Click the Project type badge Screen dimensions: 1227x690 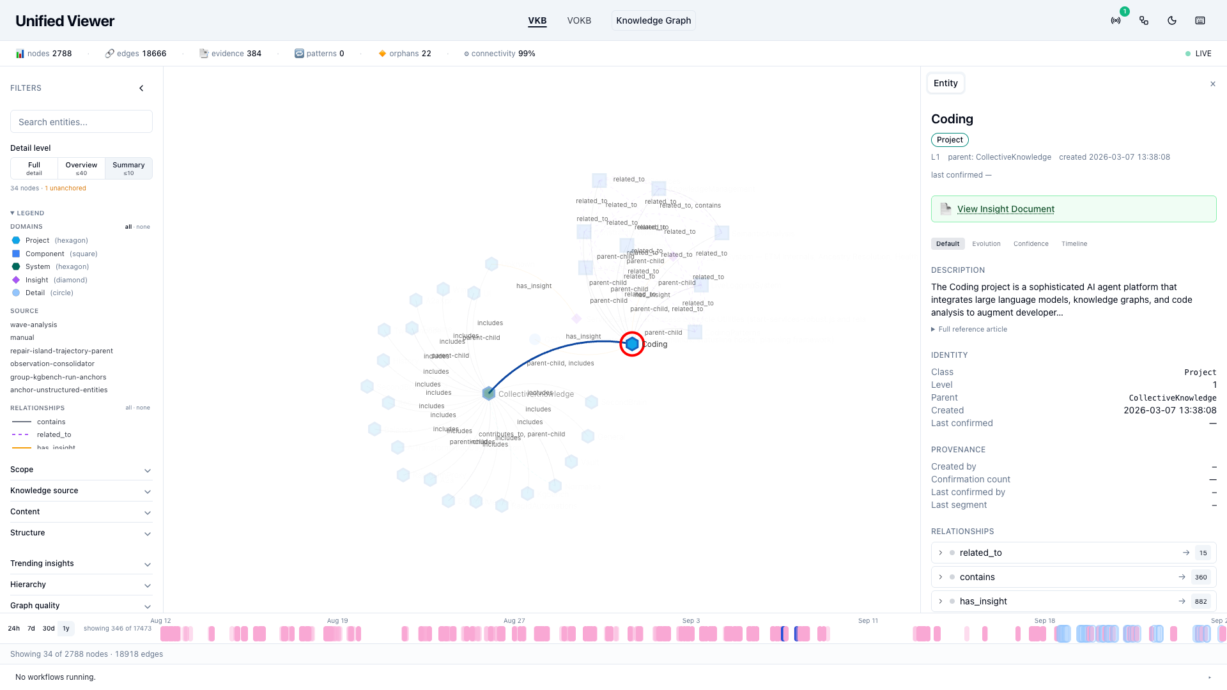[950, 140]
